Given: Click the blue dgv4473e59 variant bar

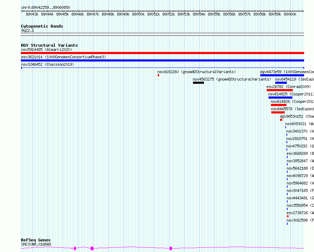Looking at the screenshot, I should click(282, 75).
